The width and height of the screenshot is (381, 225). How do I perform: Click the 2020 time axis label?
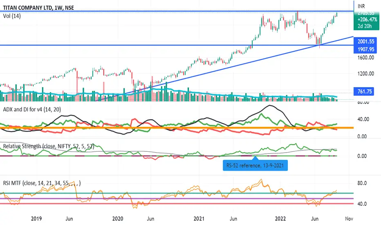tap(118, 218)
